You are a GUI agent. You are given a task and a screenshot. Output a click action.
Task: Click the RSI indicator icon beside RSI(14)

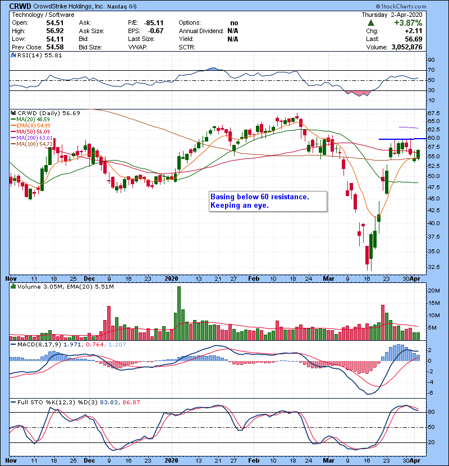(13, 55)
